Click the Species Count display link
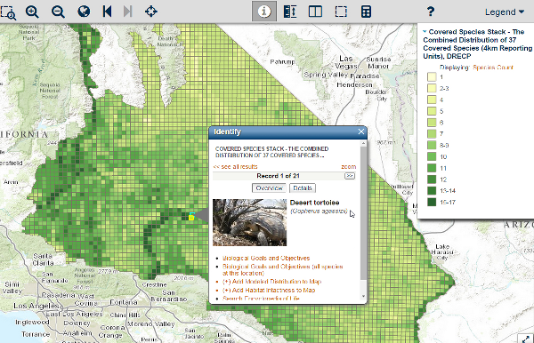Image resolution: width=534 pixels, height=343 pixels. [x=492, y=68]
